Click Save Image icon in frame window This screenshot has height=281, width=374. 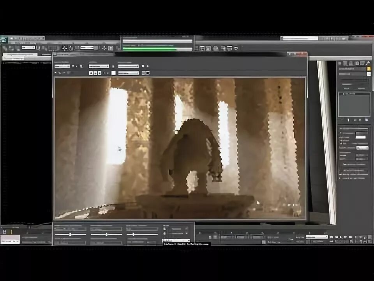click(56, 73)
